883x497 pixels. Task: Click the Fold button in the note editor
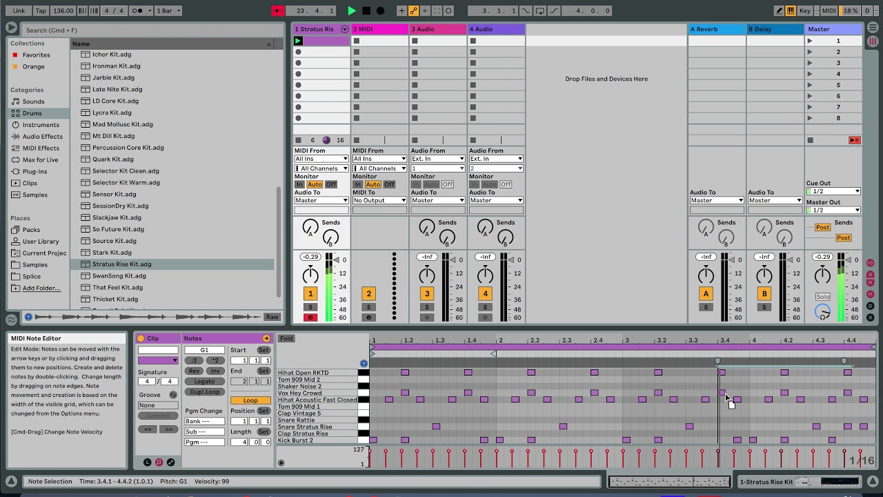coord(286,338)
